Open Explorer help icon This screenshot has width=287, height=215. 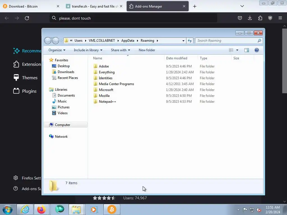(257, 50)
